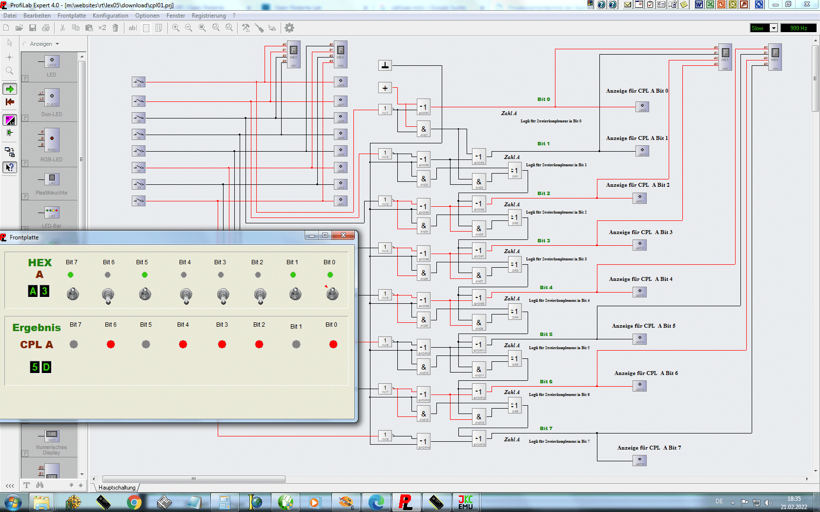Paste components from the clipboard
The image size is (820, 512).
point(89,28)
